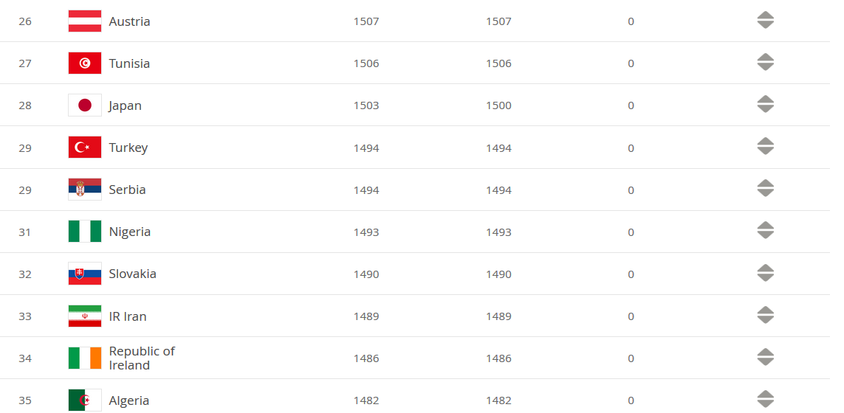Viewport: 844px width, 413px height.
Task: Click the Serbia flag icon
Action: click(x=85, y=190)
